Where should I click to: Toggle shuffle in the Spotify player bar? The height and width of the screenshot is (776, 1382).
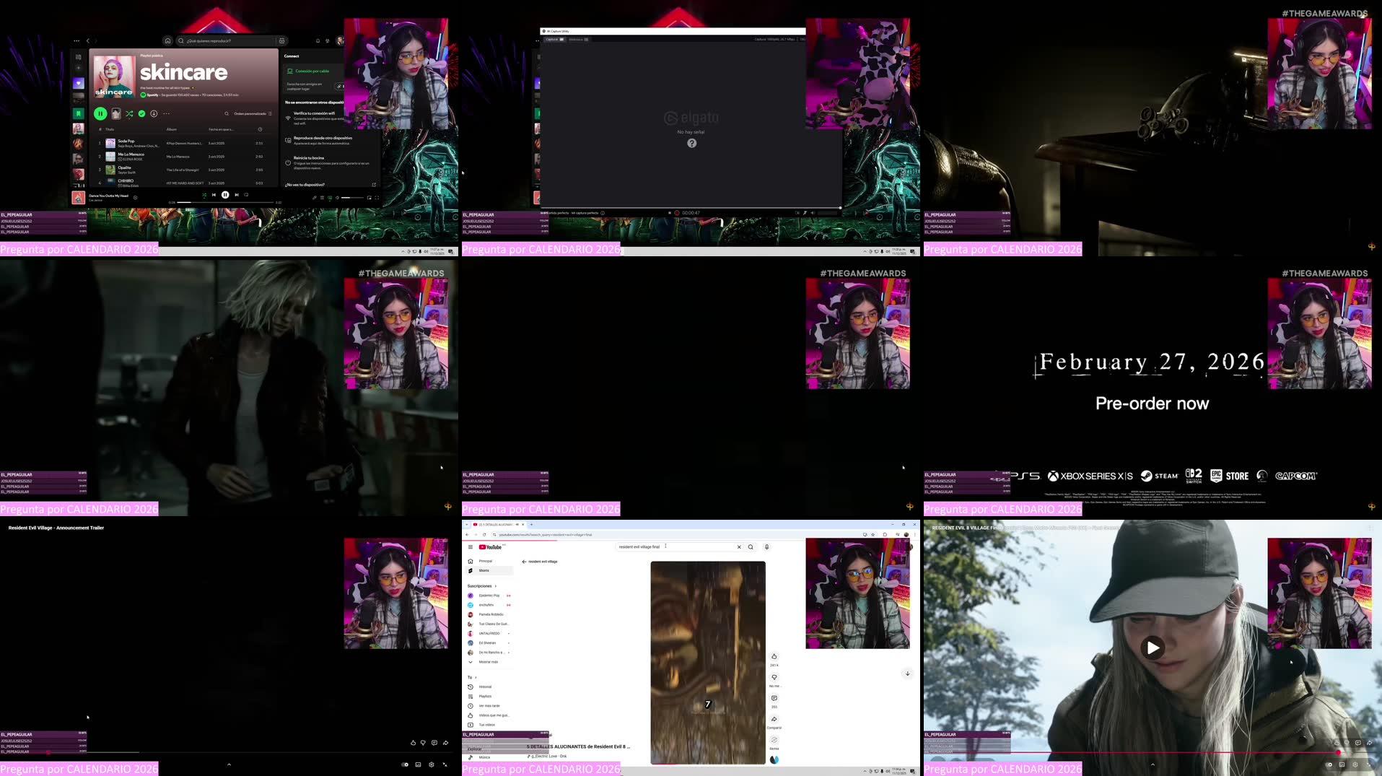pyautogui.click(x=204, y=194)
